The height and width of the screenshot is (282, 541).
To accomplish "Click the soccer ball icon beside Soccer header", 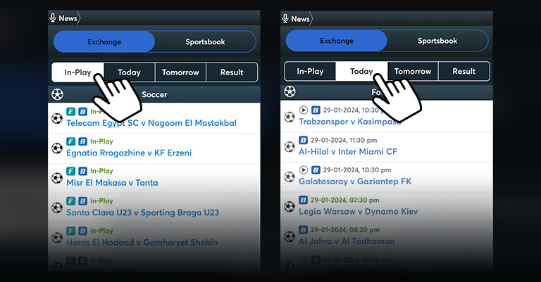I will 57,94.
